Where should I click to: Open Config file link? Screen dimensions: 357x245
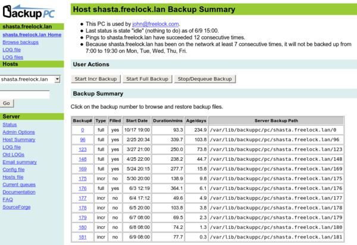pyautogui.click(x=14, y=170)
